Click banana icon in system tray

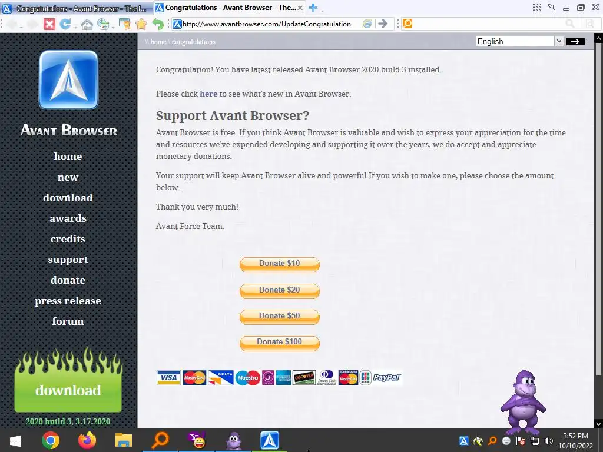pos(478,441)
